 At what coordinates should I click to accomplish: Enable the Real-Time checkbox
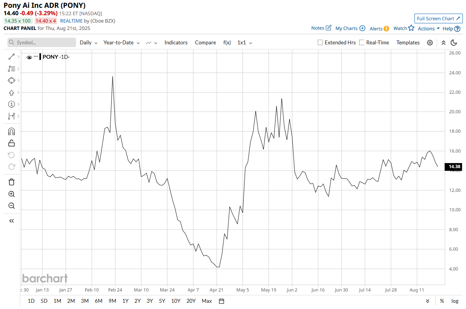pos(362,42)
